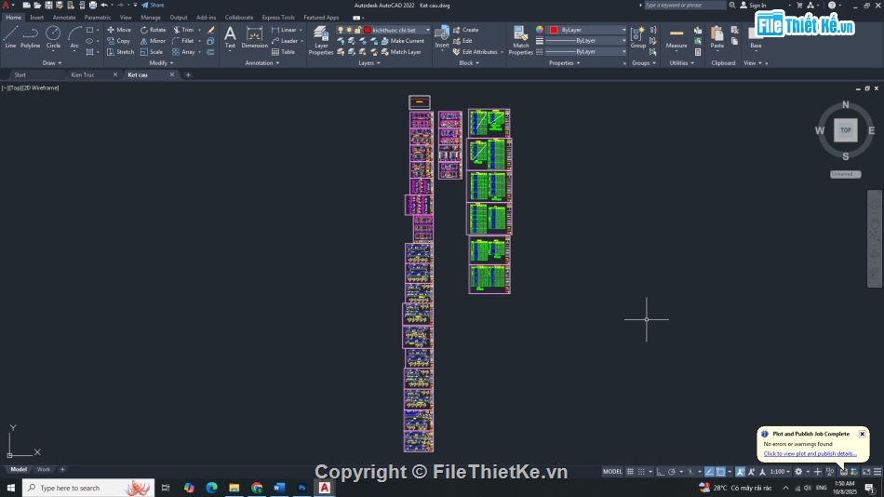Open the Layer Properties manager

coord(321,40)
